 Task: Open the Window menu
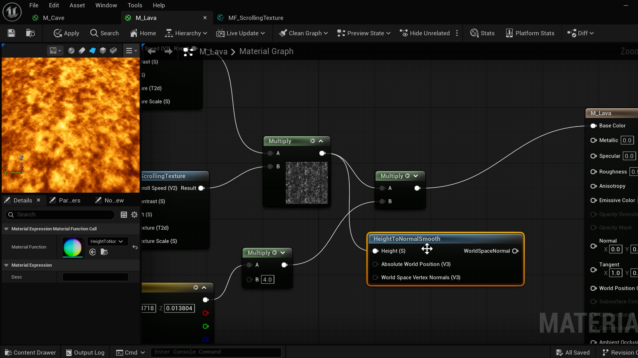106,5
